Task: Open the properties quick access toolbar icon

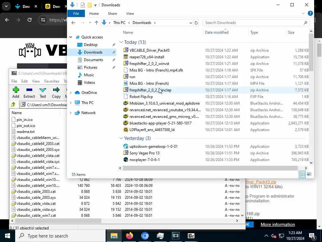Action: [x=83, y=5]
